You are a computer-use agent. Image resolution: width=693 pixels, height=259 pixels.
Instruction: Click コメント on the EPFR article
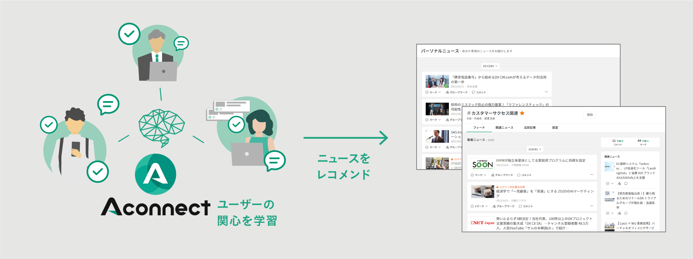click(x=524, y=175)
